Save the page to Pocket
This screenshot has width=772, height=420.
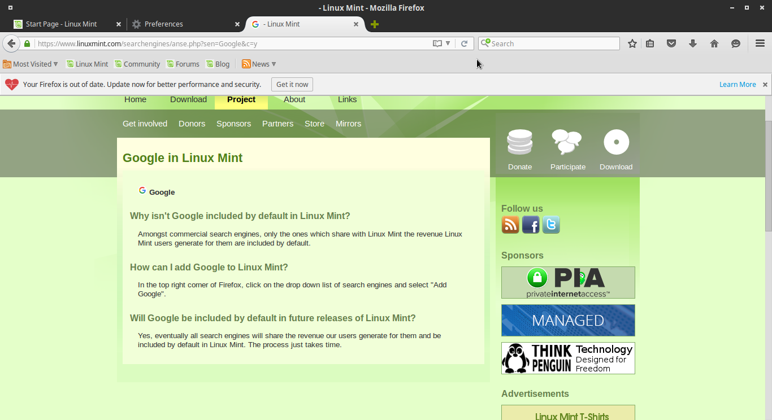(671, 43)
